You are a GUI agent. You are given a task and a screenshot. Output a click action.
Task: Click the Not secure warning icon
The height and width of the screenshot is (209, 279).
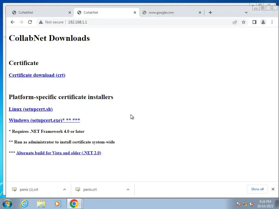41,22
